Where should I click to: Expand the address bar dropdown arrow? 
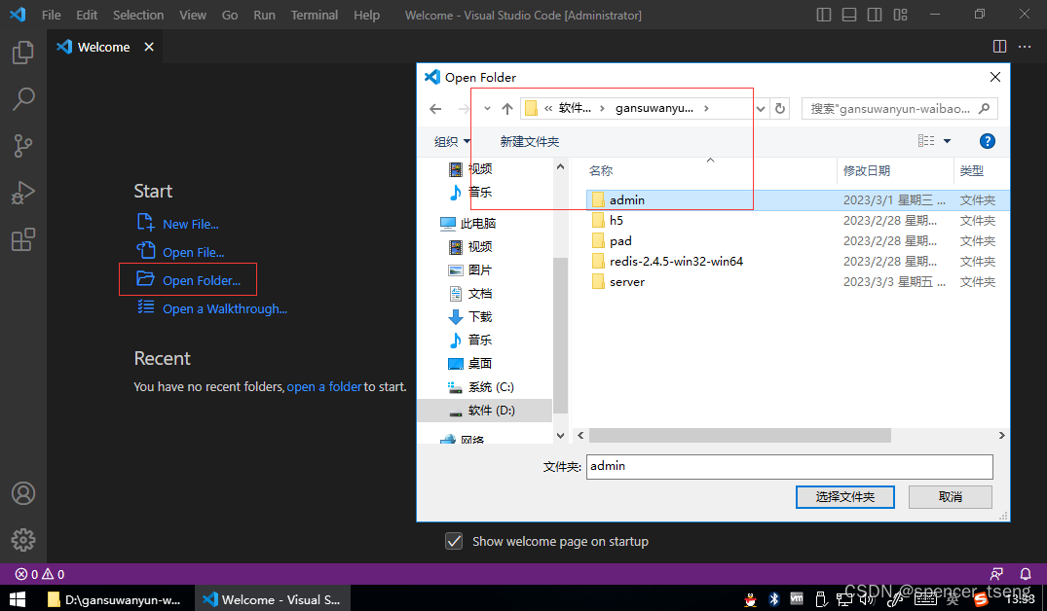point(761,108)
